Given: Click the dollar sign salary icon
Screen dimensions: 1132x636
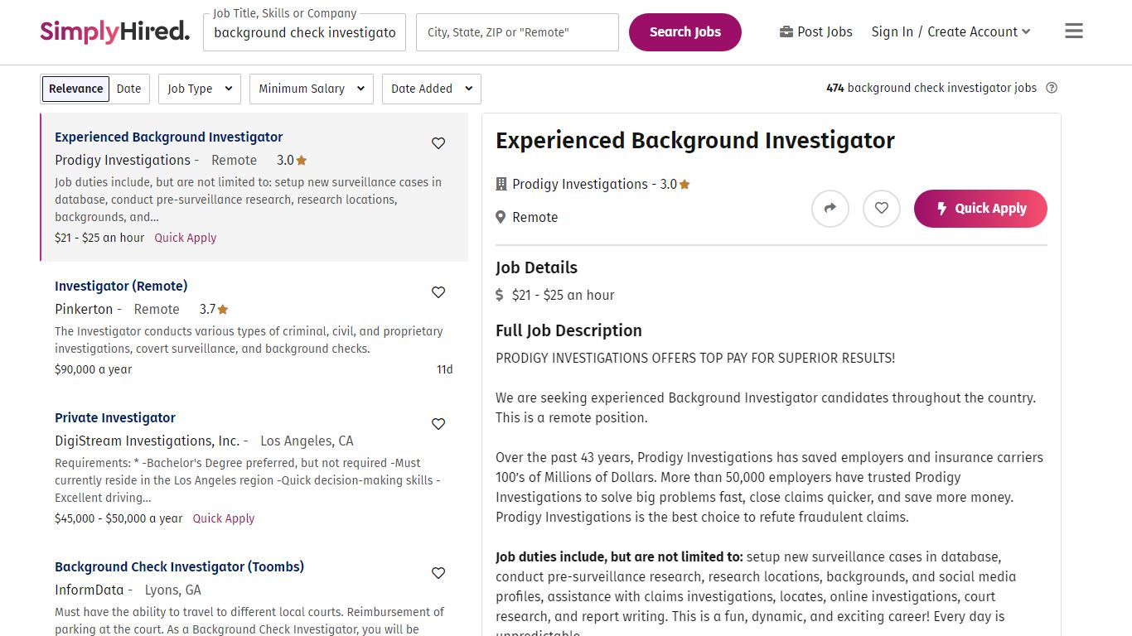Looking at the screenshot, I should click(500, 295).
